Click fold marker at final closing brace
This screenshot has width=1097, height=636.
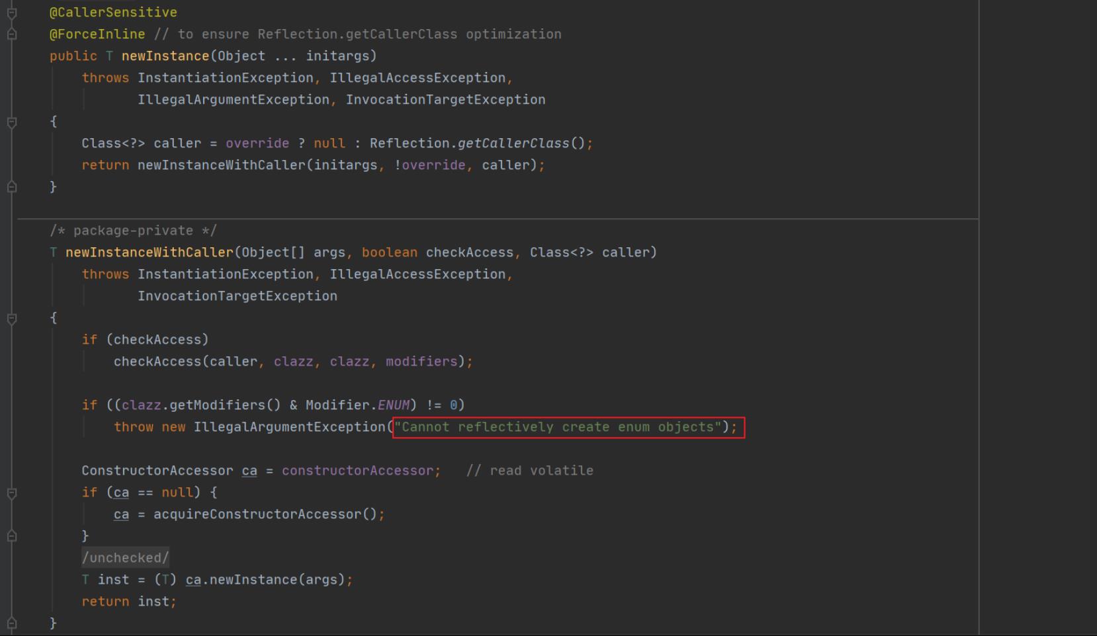click(x=12, y=623)
